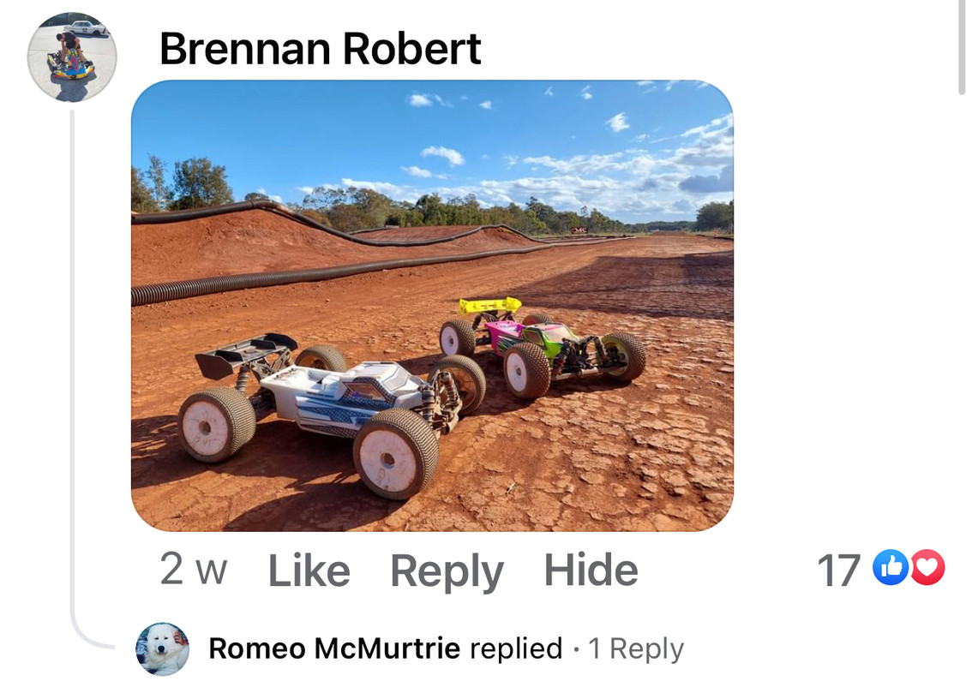Open the RC track photo attachment
The width and height of the screenshot is (972, 681).
coord(432,306)
